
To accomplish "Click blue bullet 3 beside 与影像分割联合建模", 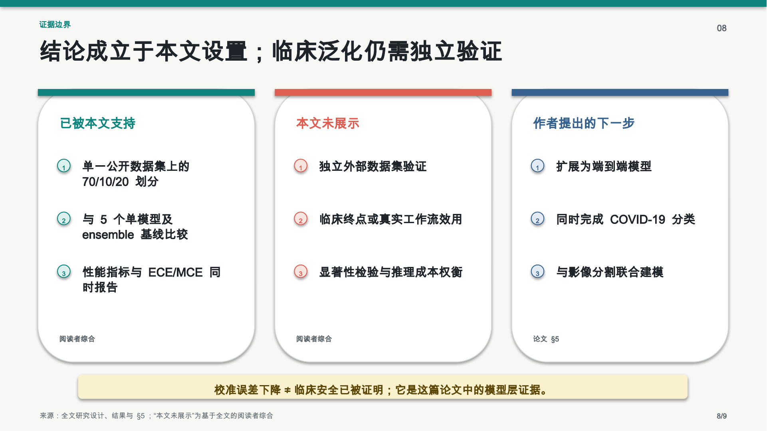I will point(537,271).
